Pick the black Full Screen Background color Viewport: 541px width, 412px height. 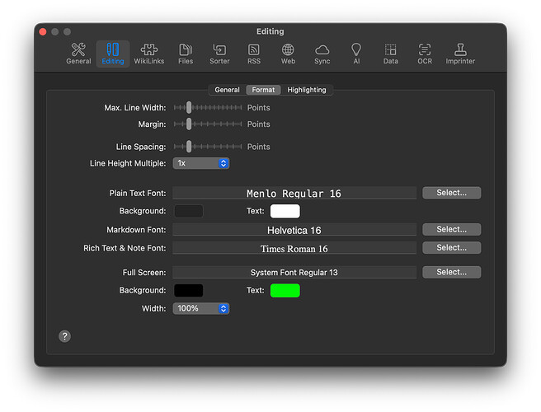tap(188, 290)
